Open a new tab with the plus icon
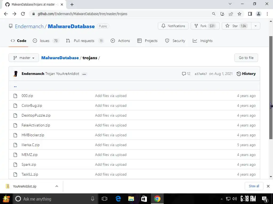Viewport: 273px width, 204px height. tap(72, 5)
